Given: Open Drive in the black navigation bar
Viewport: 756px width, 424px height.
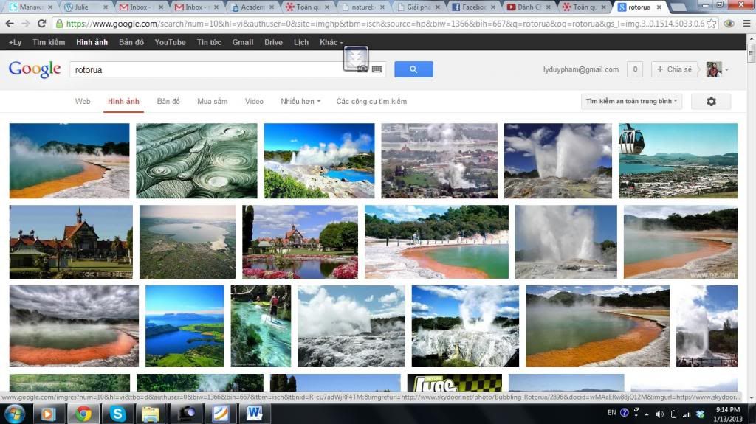Looking at the screenshot, I should (x=273, y=43).
